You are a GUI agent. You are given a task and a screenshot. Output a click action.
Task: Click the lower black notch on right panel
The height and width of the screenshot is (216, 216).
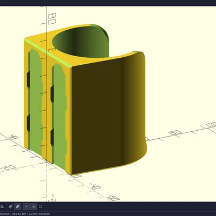click(52, 137)
